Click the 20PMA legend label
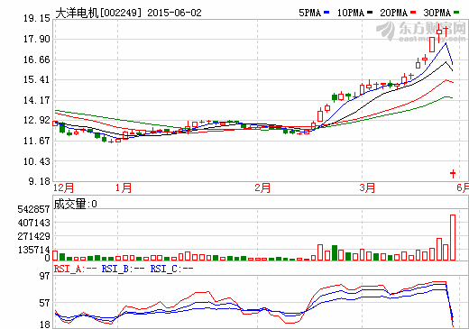The height and width of the screenshot is (329, 469). tap(393, 13)
